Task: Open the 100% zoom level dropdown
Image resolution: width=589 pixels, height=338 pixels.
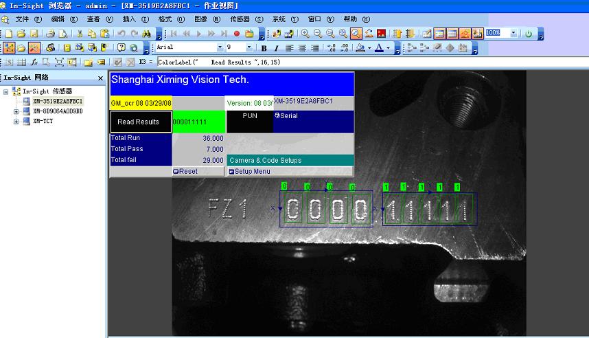Action: point(513,33)
